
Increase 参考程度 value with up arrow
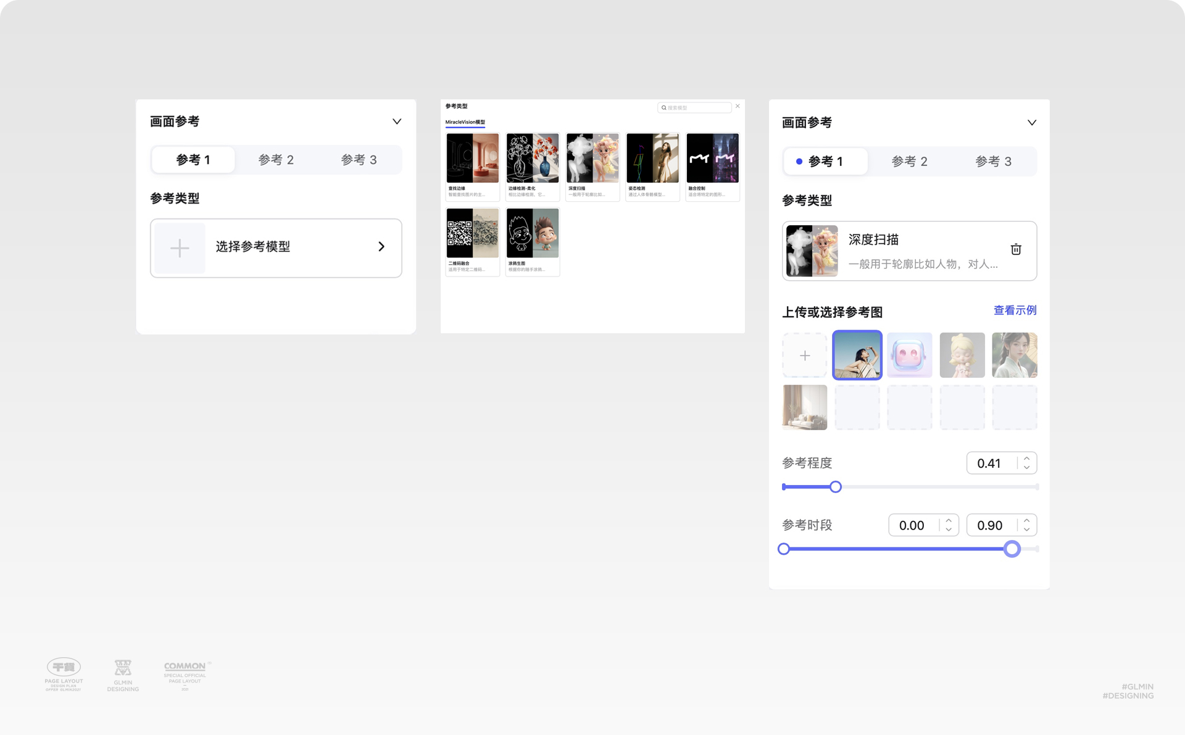(x=1027, y=459)
